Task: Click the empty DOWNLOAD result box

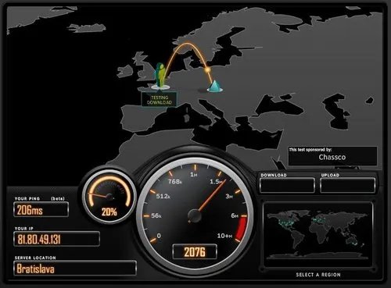Action: pos(287,185)
